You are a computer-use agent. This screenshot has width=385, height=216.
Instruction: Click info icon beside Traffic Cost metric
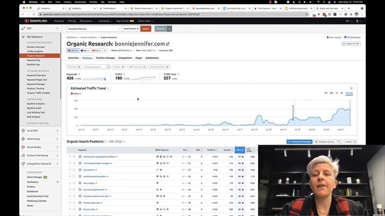[x=178, y=74]
